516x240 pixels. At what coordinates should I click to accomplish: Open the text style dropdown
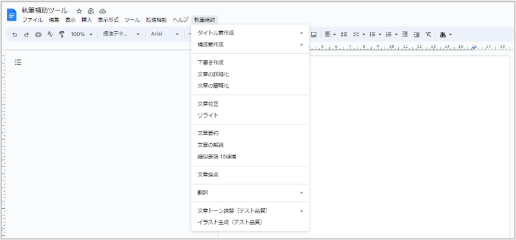pyautogui.click(x=121, y=34)
